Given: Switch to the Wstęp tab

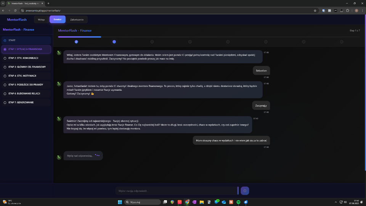Looking at the screenshot, I should 41,19.
